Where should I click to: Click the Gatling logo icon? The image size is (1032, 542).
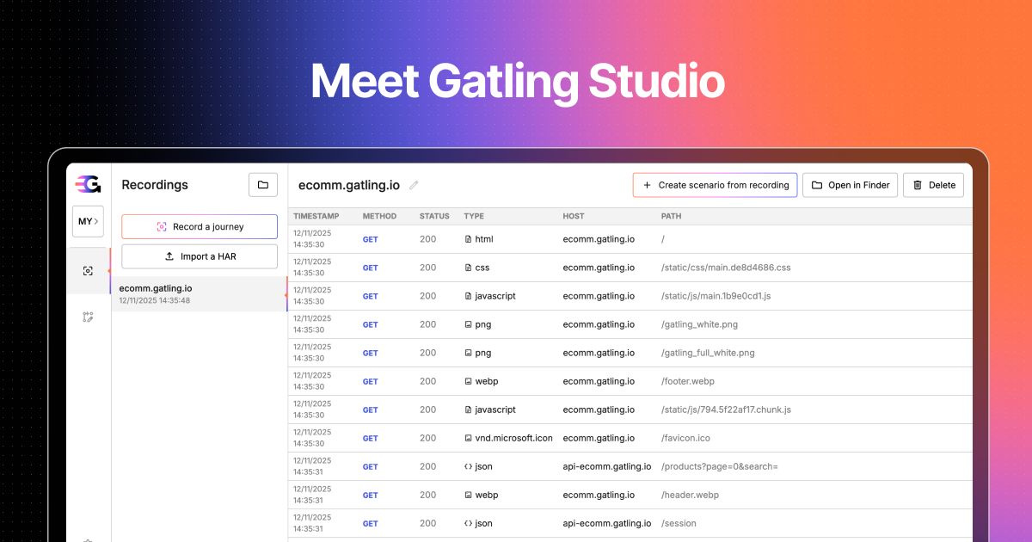[x=89, y=183]
